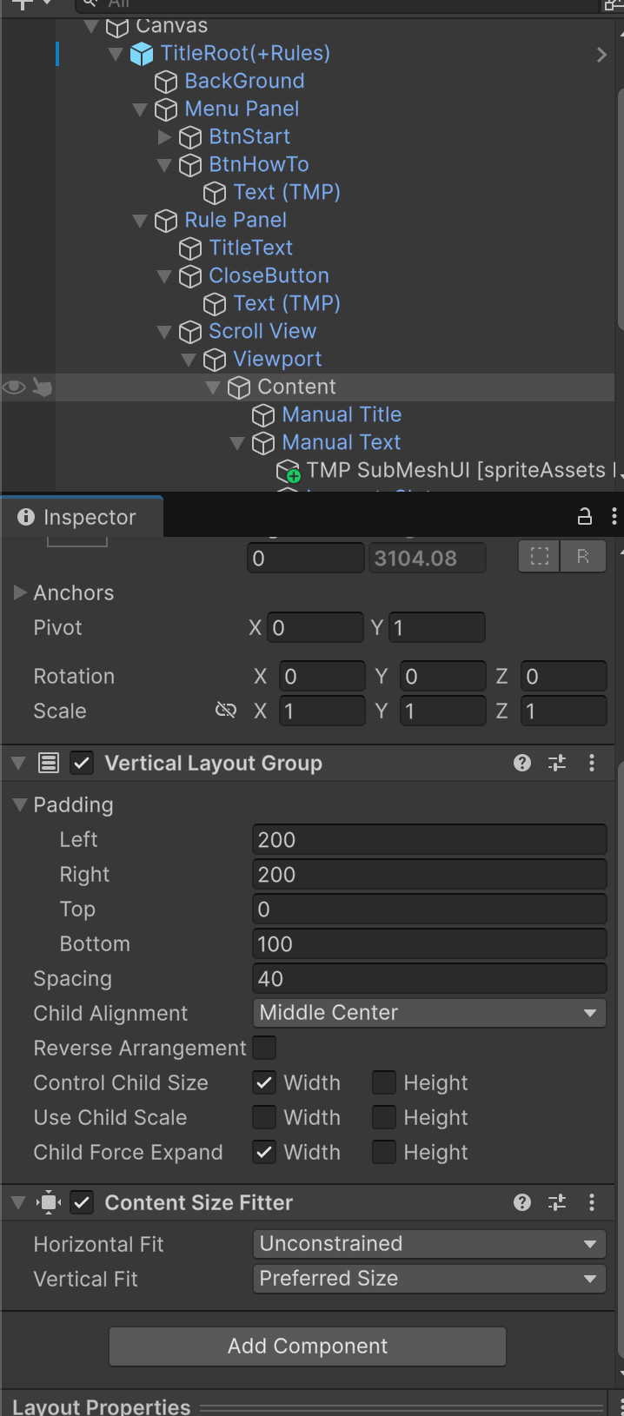Toggle the Scale constrain proportions link icon

coord(225,711)
